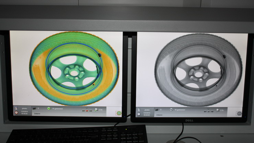Click conveyor left arrow on left monitor
The image size is (254, 143).
pos(83,111)
